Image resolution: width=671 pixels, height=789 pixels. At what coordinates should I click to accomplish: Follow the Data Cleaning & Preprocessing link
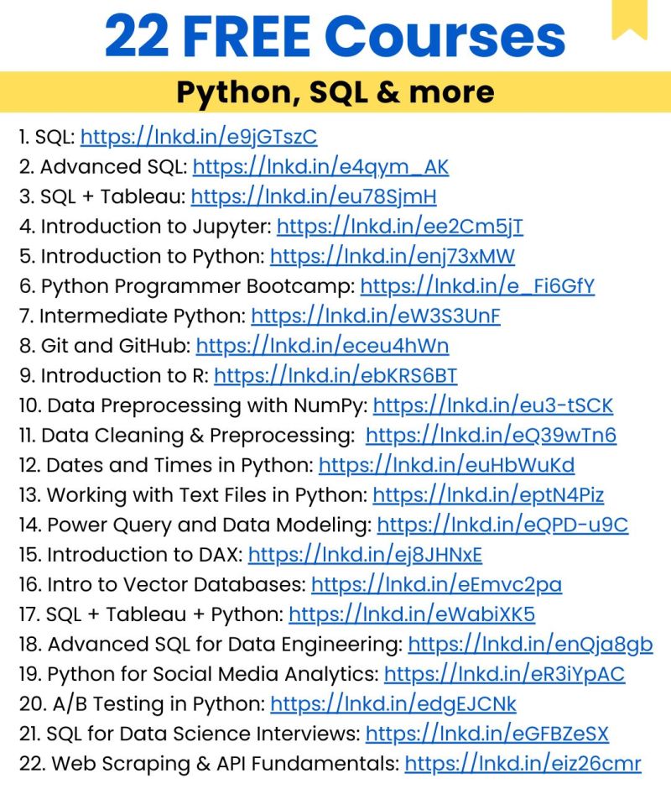click(491, 436)
